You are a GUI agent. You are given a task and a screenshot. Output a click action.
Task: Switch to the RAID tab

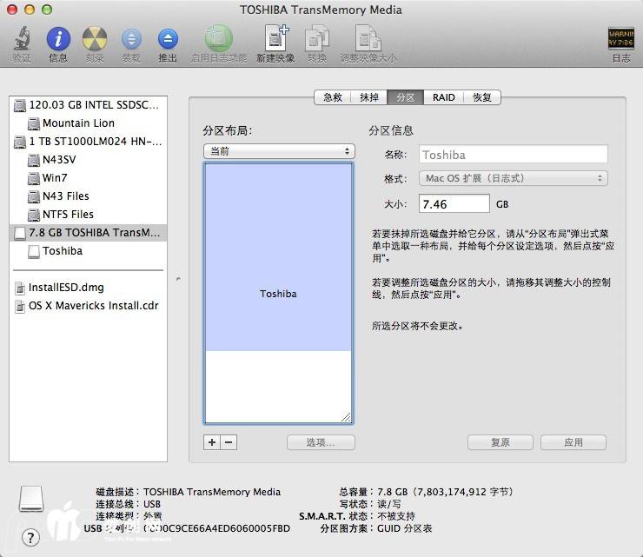tap(443, 97)
